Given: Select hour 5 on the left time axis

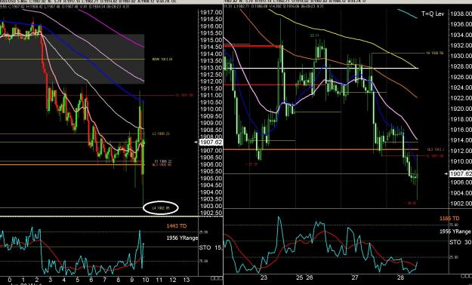Looking at the screenshot, I should pos(78,280).
